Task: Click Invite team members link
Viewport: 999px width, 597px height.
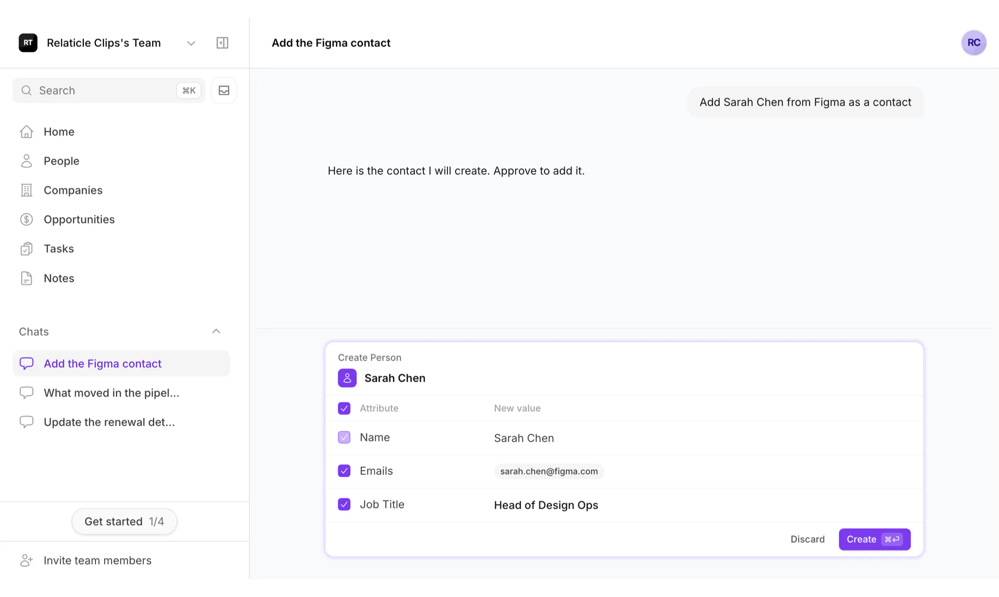Action: pos(98,560)
